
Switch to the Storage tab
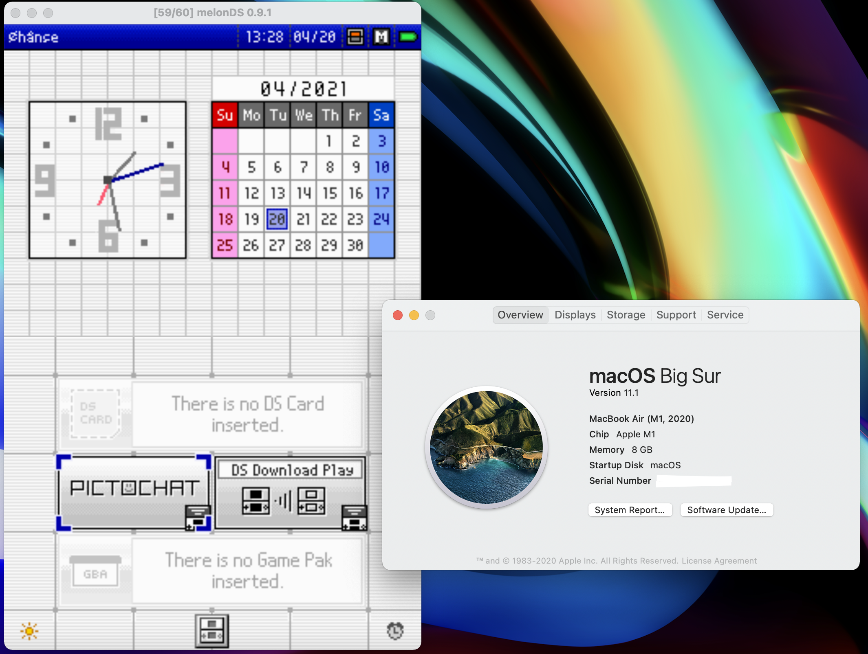click(x=626, y=314)
